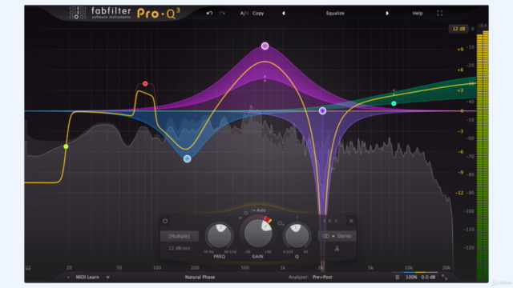Click the +6 gain scale label
513x288 pixels.
(x=460, y=70)
